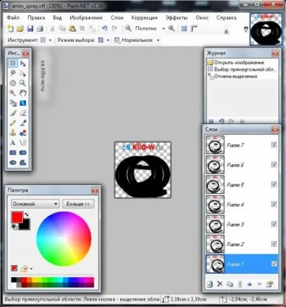Select the Eraser tool
This screenshot has height=307, width=286.
coord(23,113)
